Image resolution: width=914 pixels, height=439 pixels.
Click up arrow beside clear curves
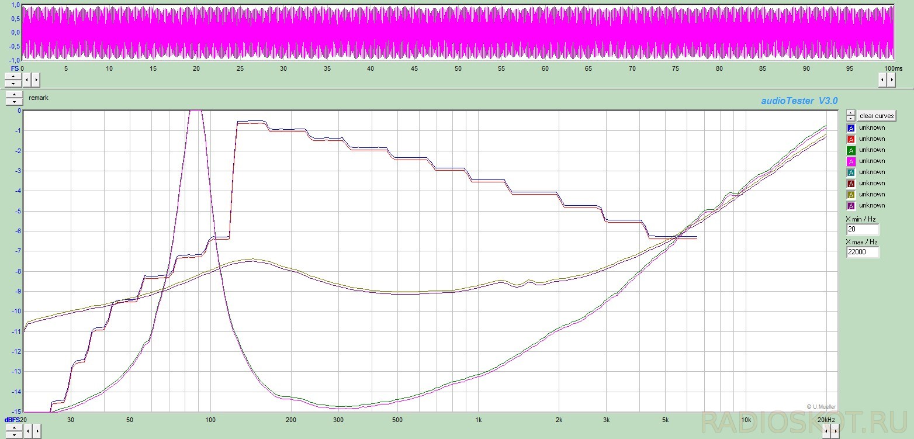[x=851, y=113]
